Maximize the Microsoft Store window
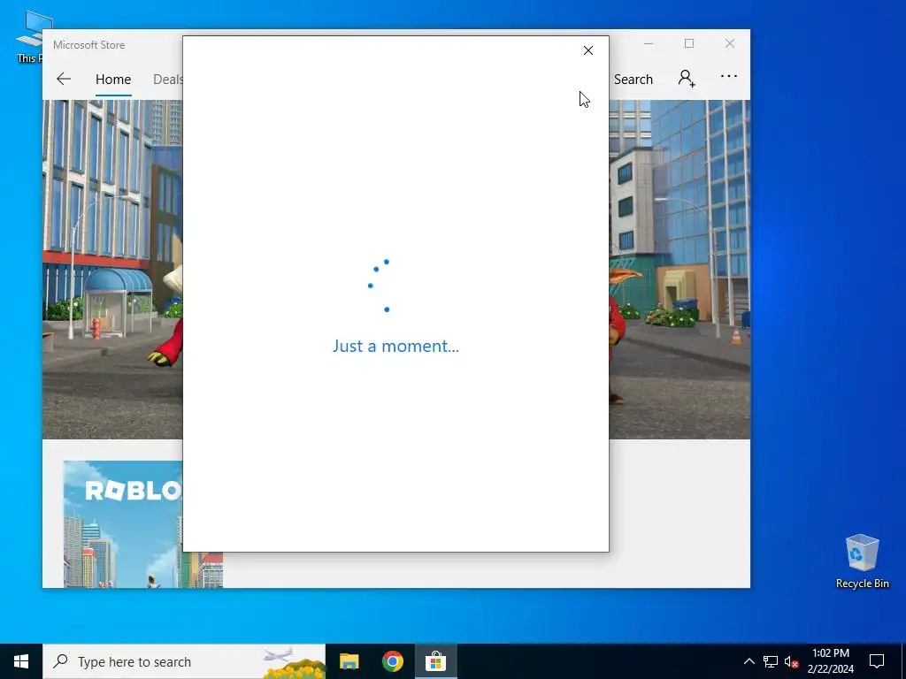 pyautogui.click(x=688, y=44)
